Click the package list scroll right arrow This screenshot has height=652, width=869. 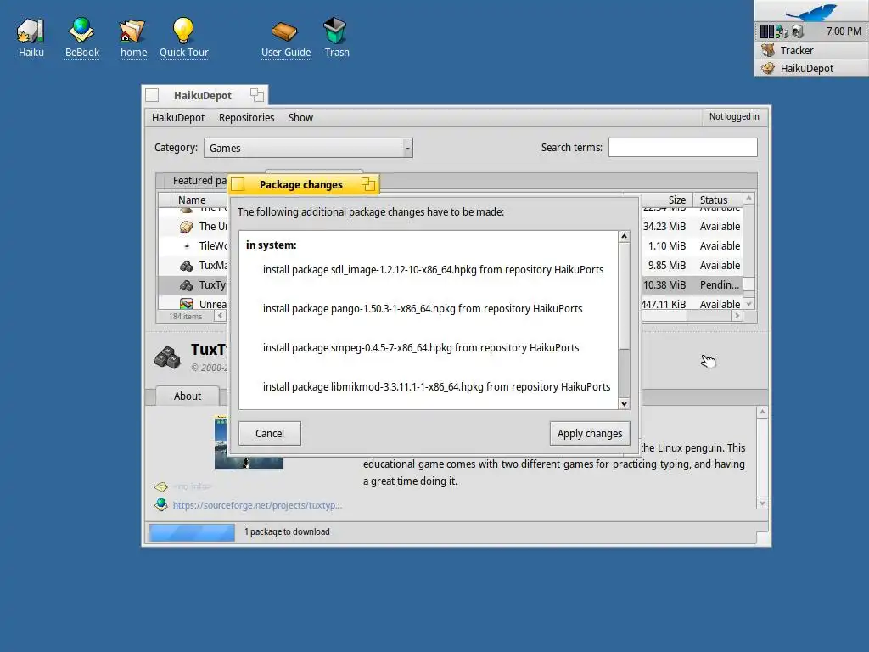[x=737, y=316]
